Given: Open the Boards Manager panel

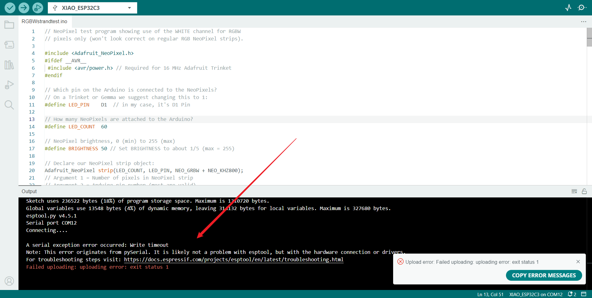Looking at the screenshot, I should tap(9, 45).
